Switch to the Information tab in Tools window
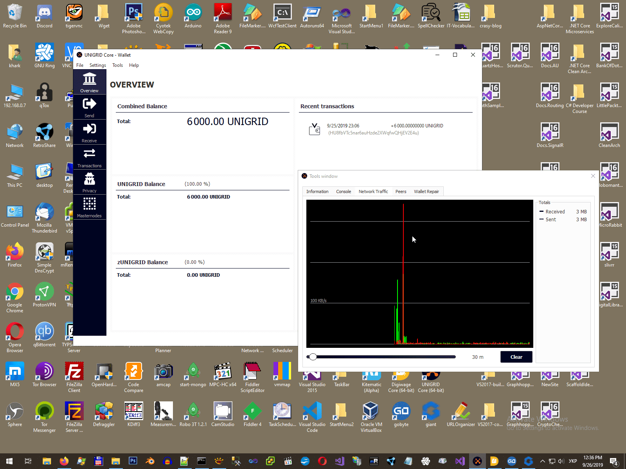Screen dimensions: 626x469 (x=317, y=192)
